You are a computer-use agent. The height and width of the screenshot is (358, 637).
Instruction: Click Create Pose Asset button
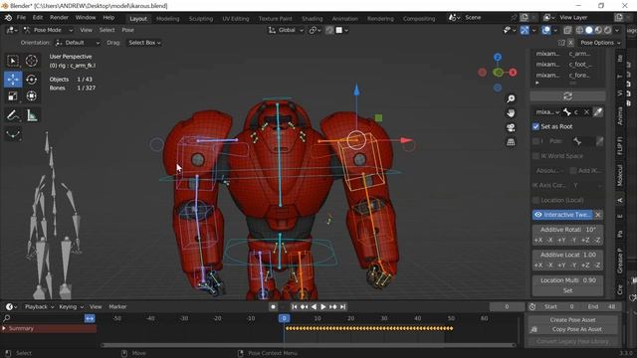pos(573,320)
